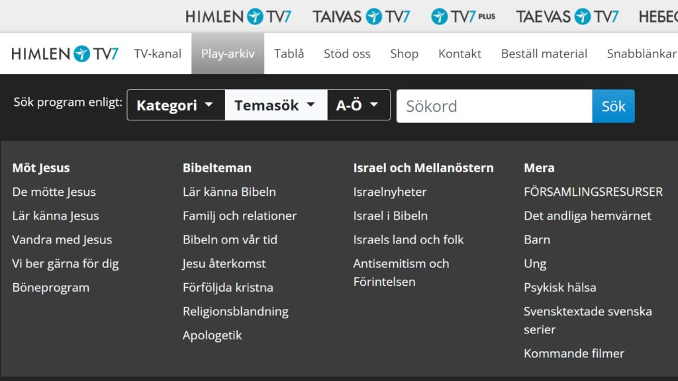
Task: Choose the Apologetik theme link
Action: click(212, 335)
